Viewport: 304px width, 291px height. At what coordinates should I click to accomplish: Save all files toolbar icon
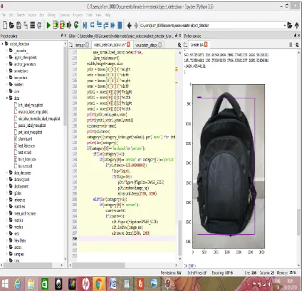point(26,25)
